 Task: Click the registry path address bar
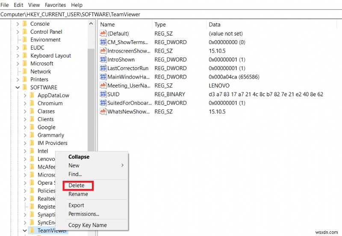click(171, 15)
